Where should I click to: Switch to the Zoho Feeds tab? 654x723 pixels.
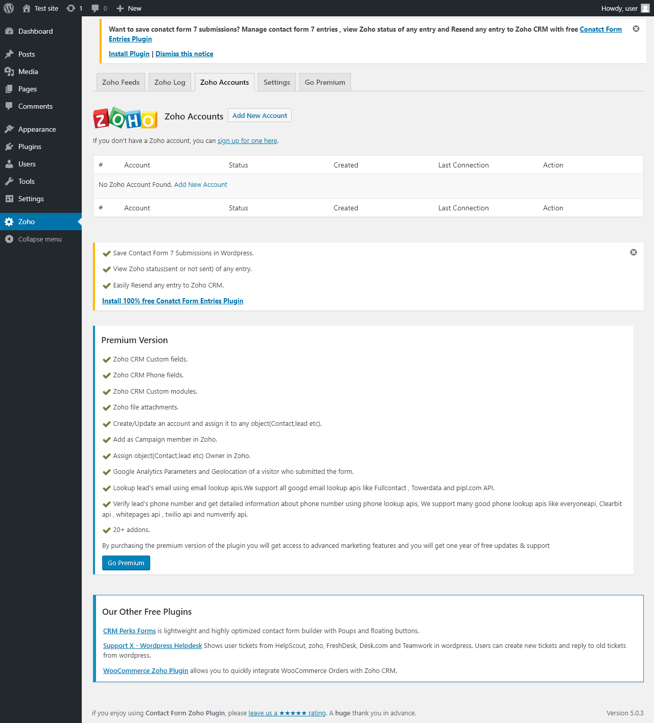(121, 82)
